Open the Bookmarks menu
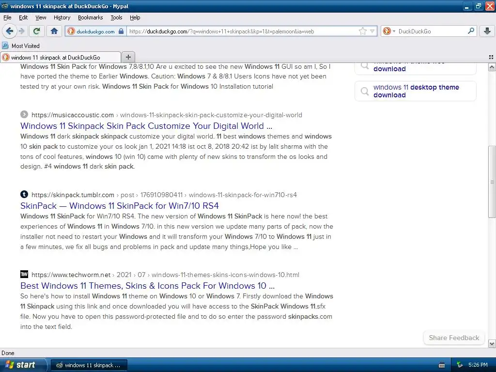The width and height of the screenshot is (496, 372). [x=90, y=17]
